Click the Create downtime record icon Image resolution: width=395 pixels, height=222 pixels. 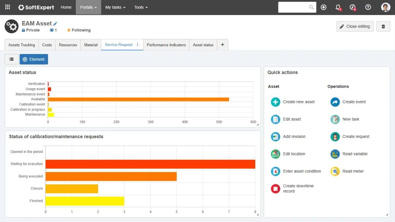[x=275, y=189]
